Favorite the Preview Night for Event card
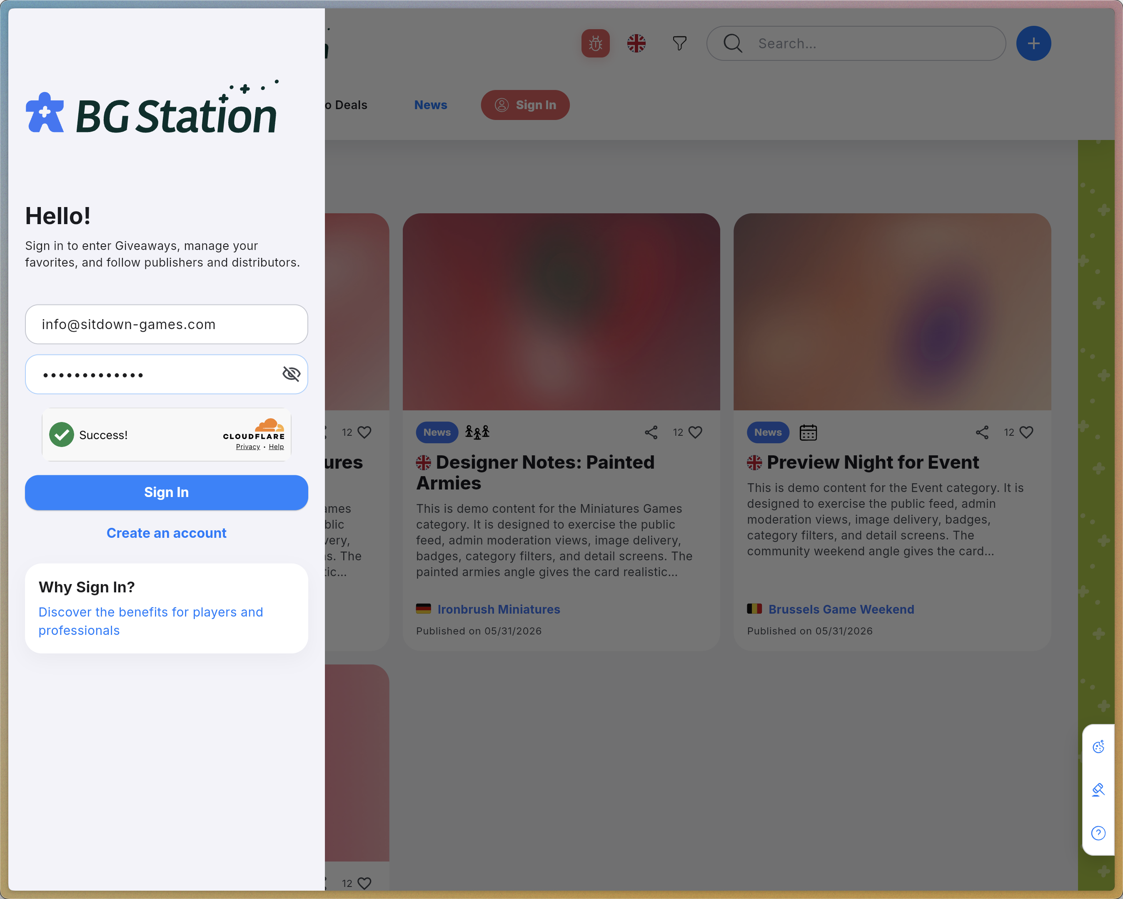1123x899 pixels. click(x=1026, y=432)
